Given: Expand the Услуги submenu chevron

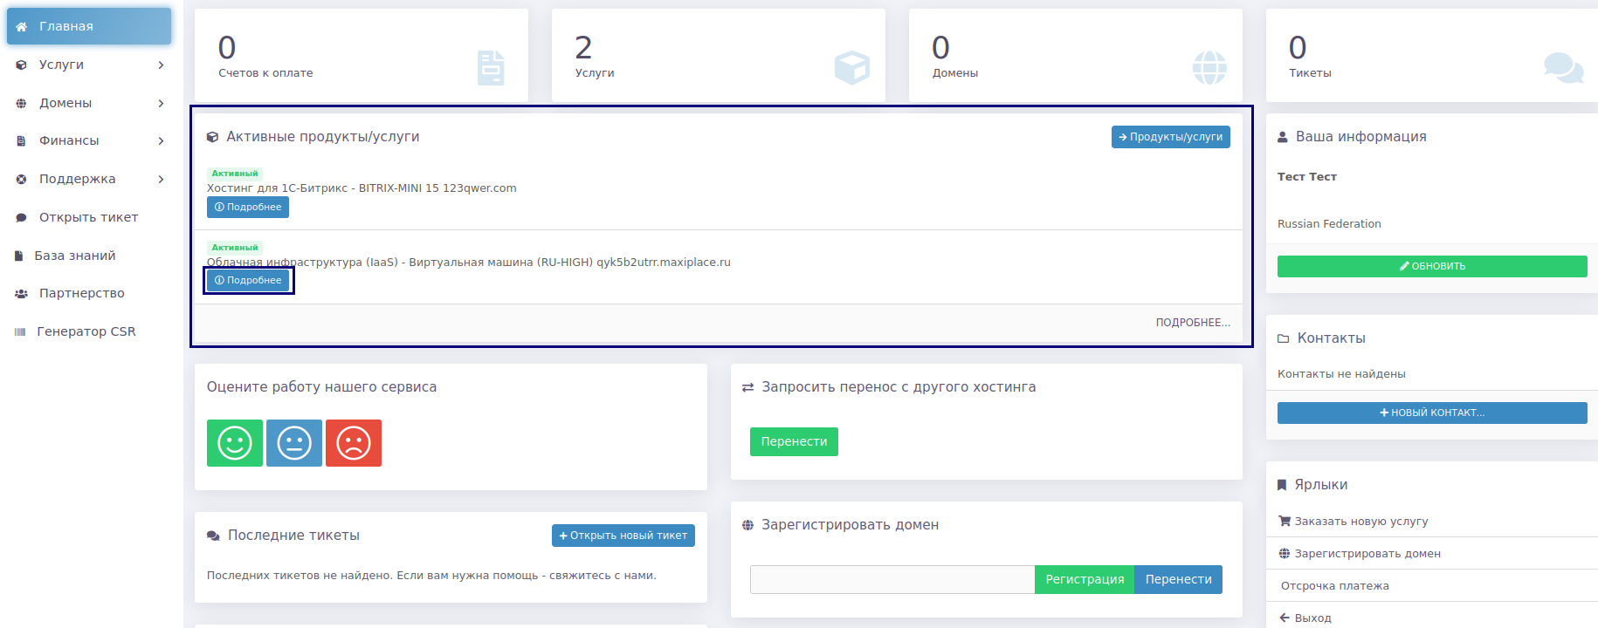Looking at the screenshot, I should tap(161, 65).
